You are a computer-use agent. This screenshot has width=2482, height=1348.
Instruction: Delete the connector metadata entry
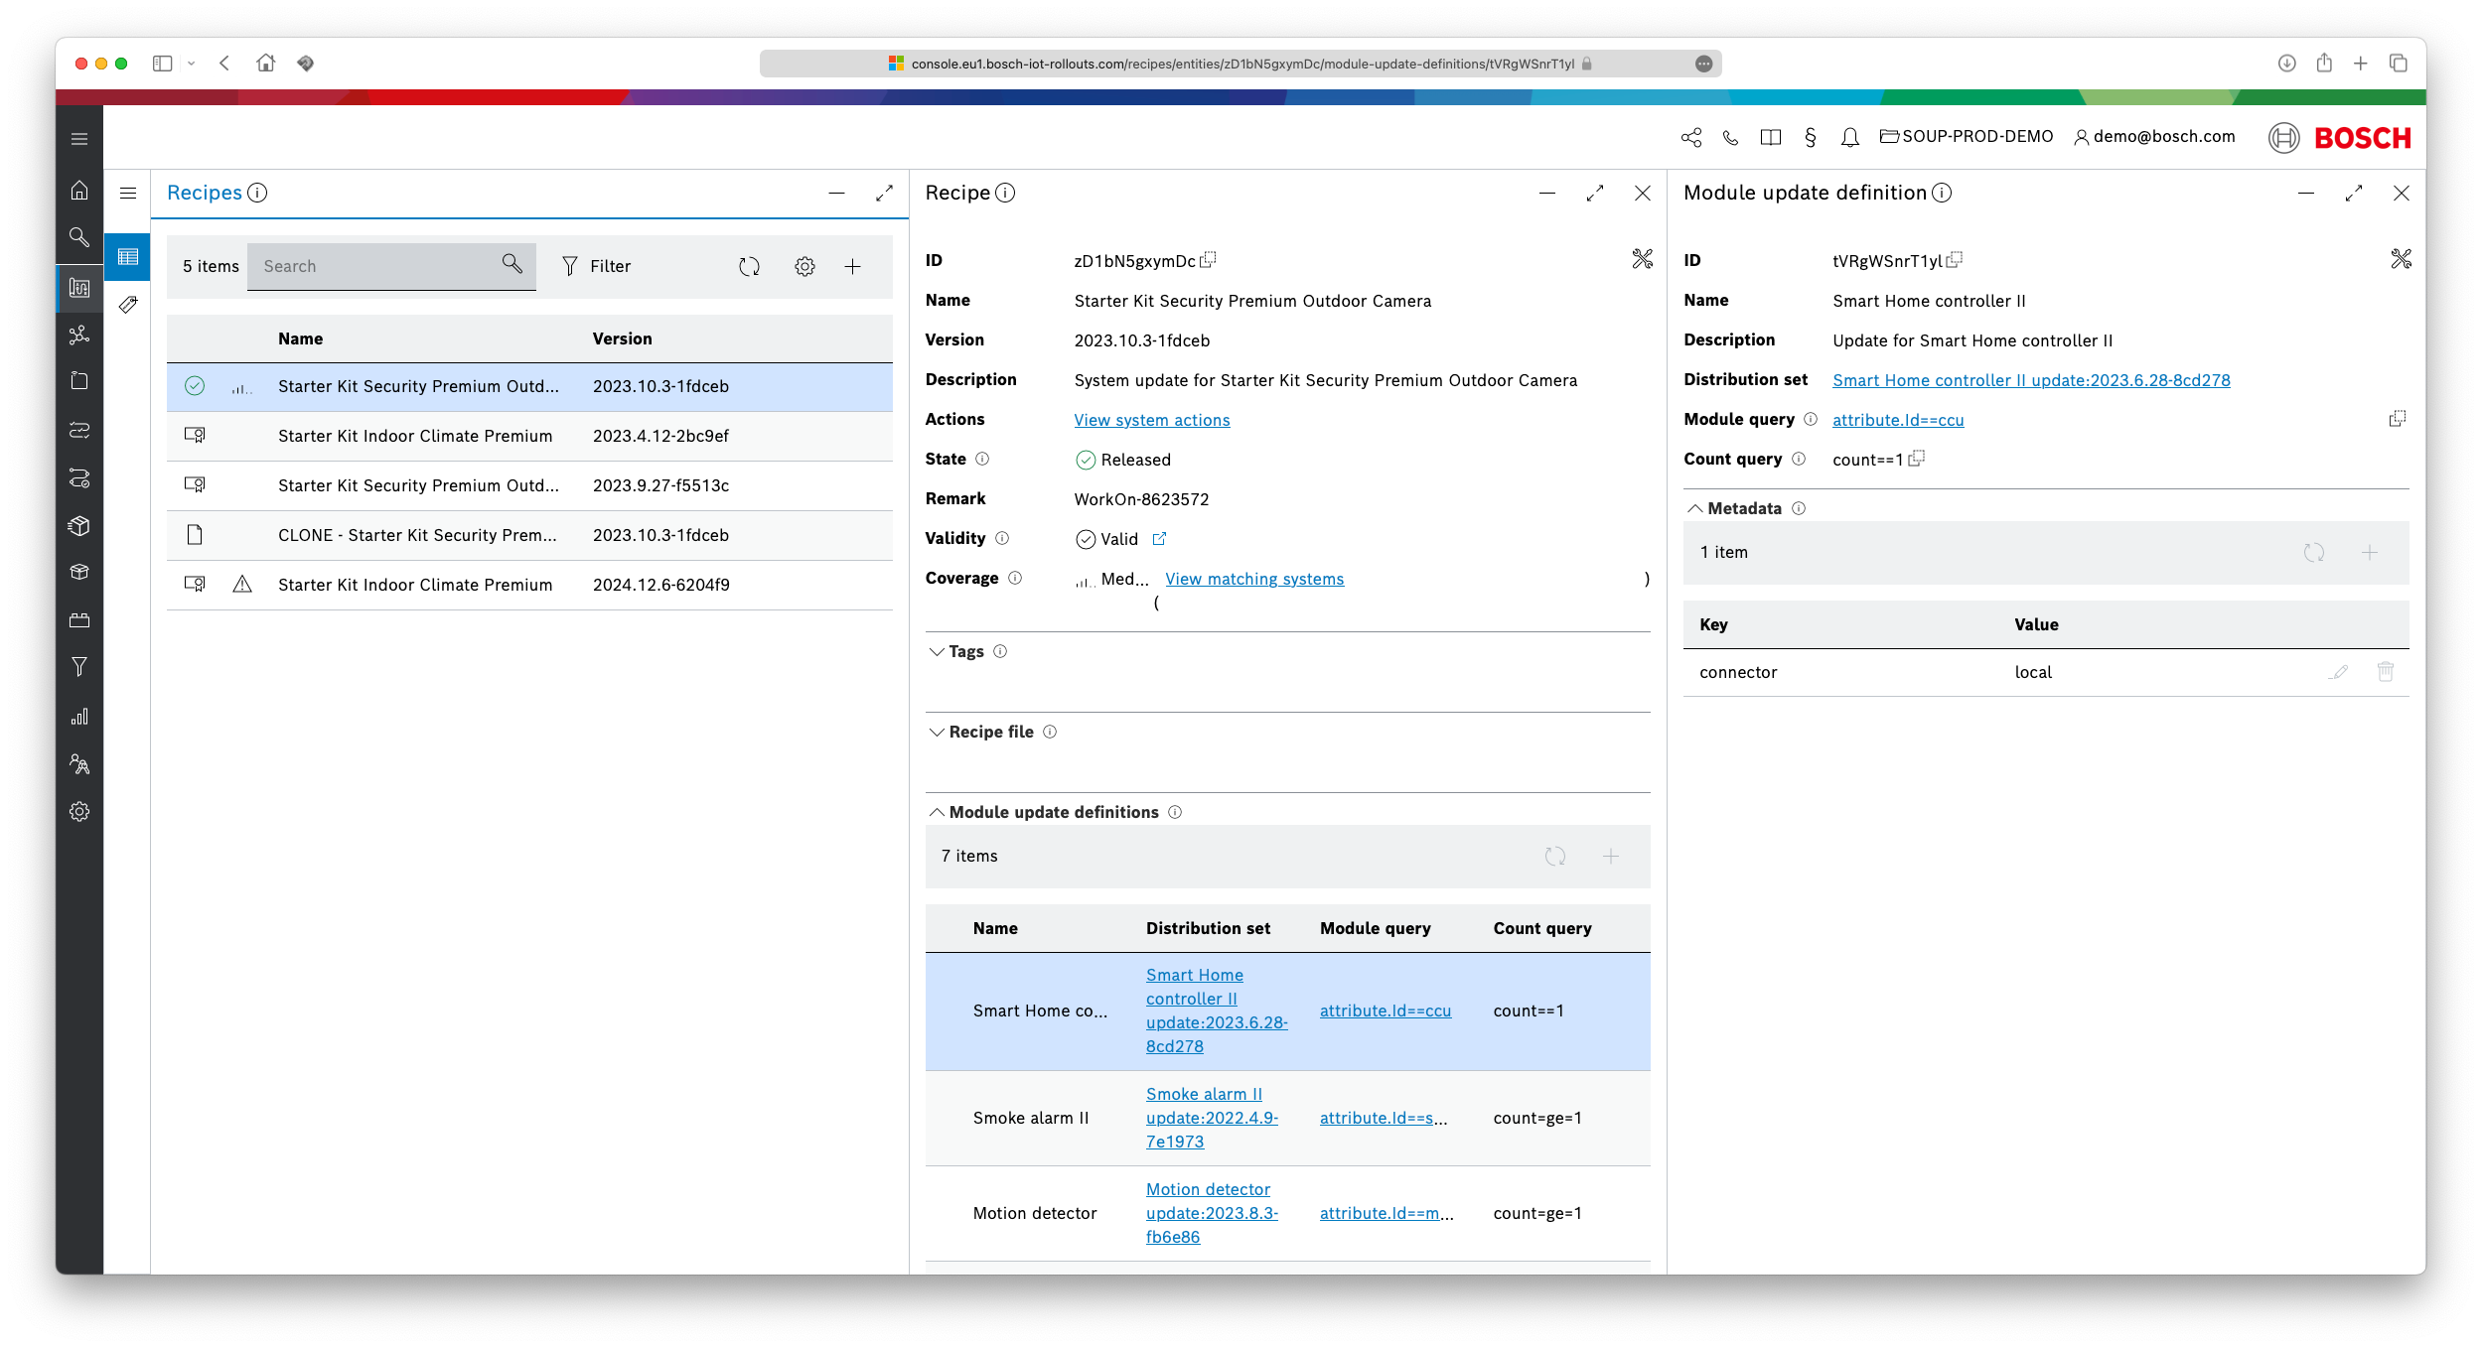pos(2385,672)
